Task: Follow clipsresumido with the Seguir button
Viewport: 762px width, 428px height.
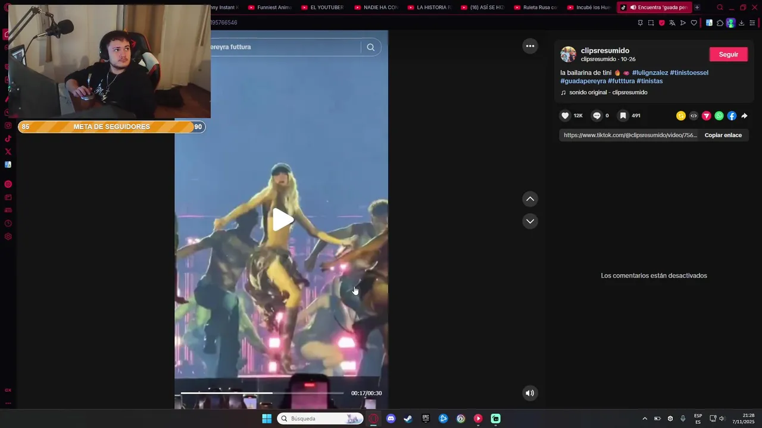Action: 728,54
